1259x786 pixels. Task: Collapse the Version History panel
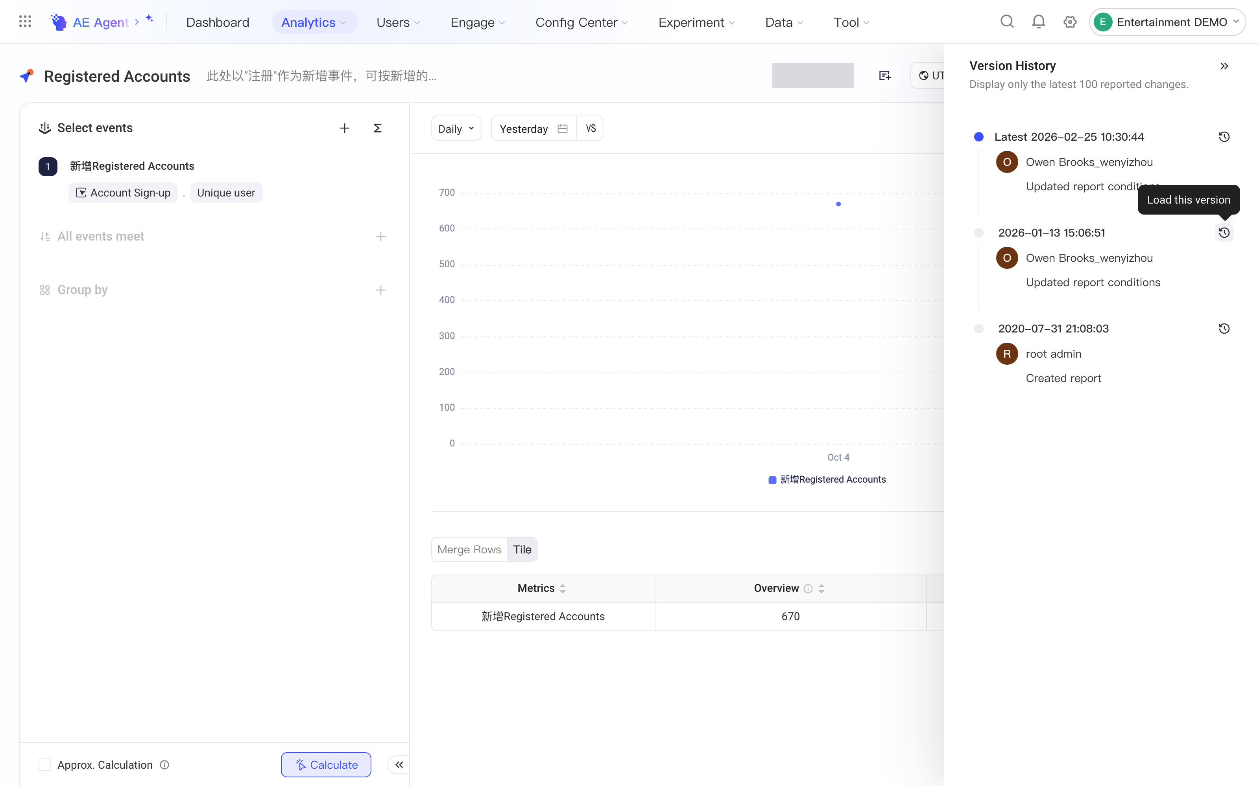[x=1224, y=66]
